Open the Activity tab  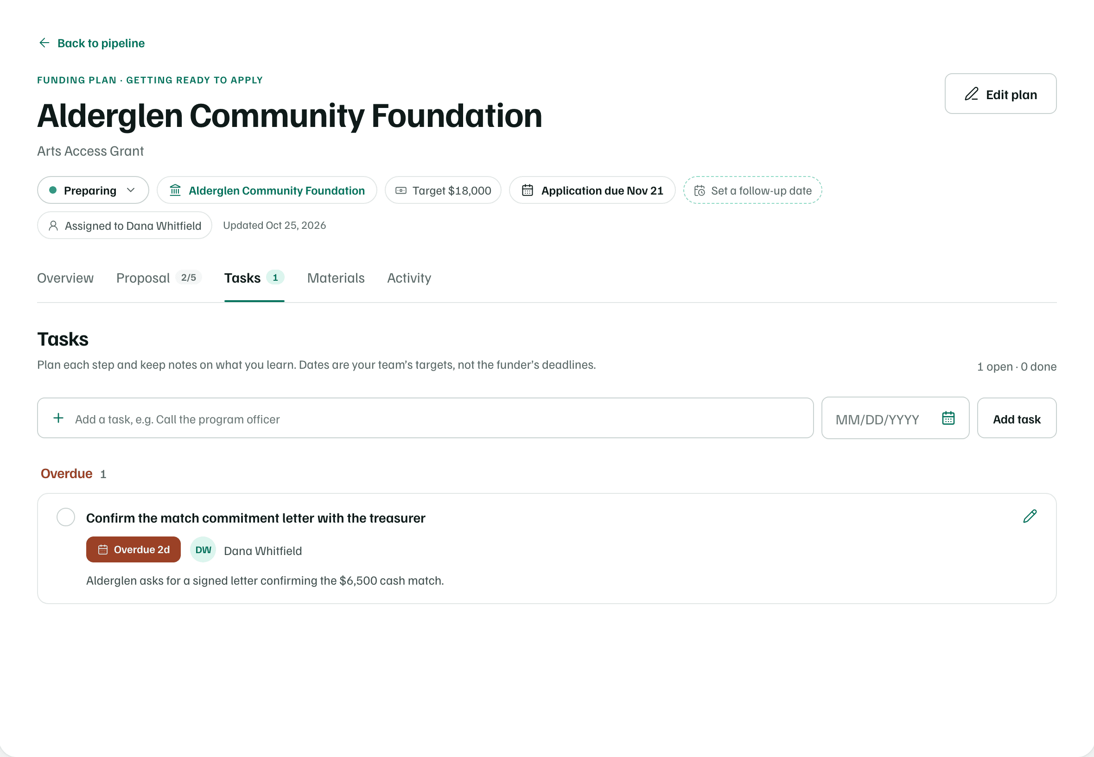(x=409, y=278)
